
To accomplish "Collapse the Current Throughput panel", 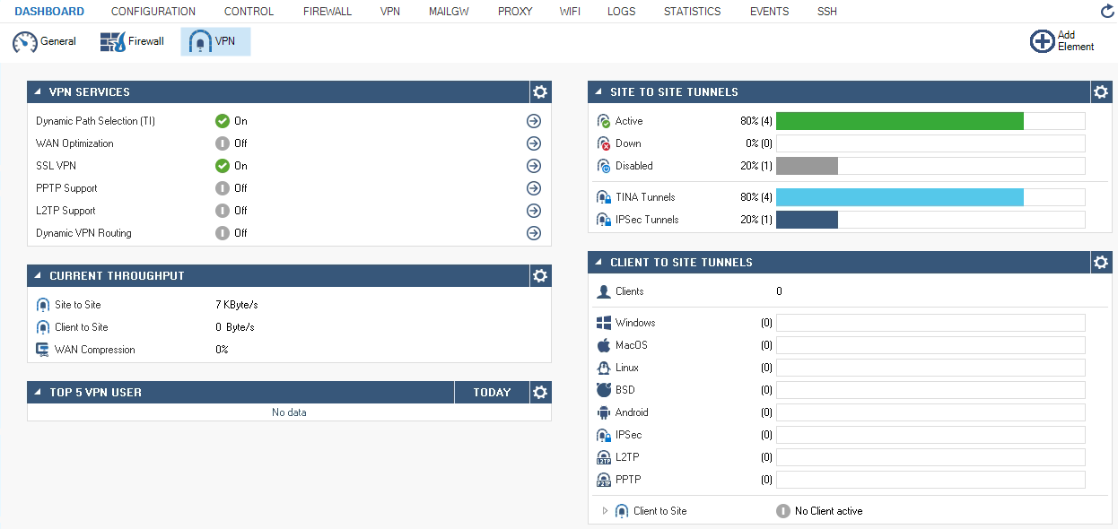I will click(38, 275).
